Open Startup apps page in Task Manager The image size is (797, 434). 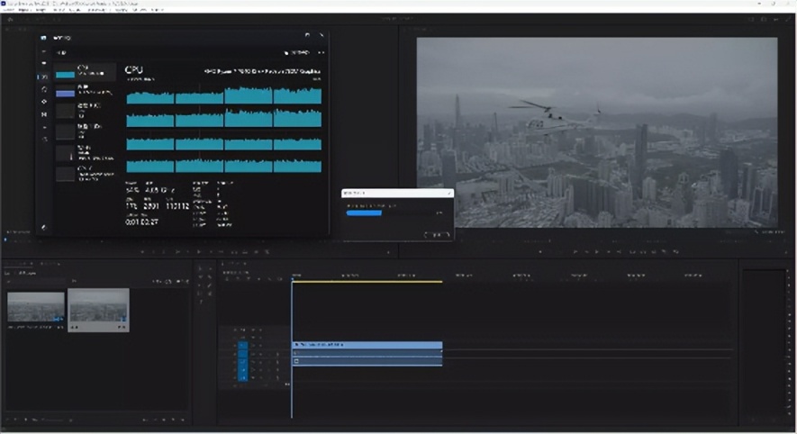pos(44,102)
